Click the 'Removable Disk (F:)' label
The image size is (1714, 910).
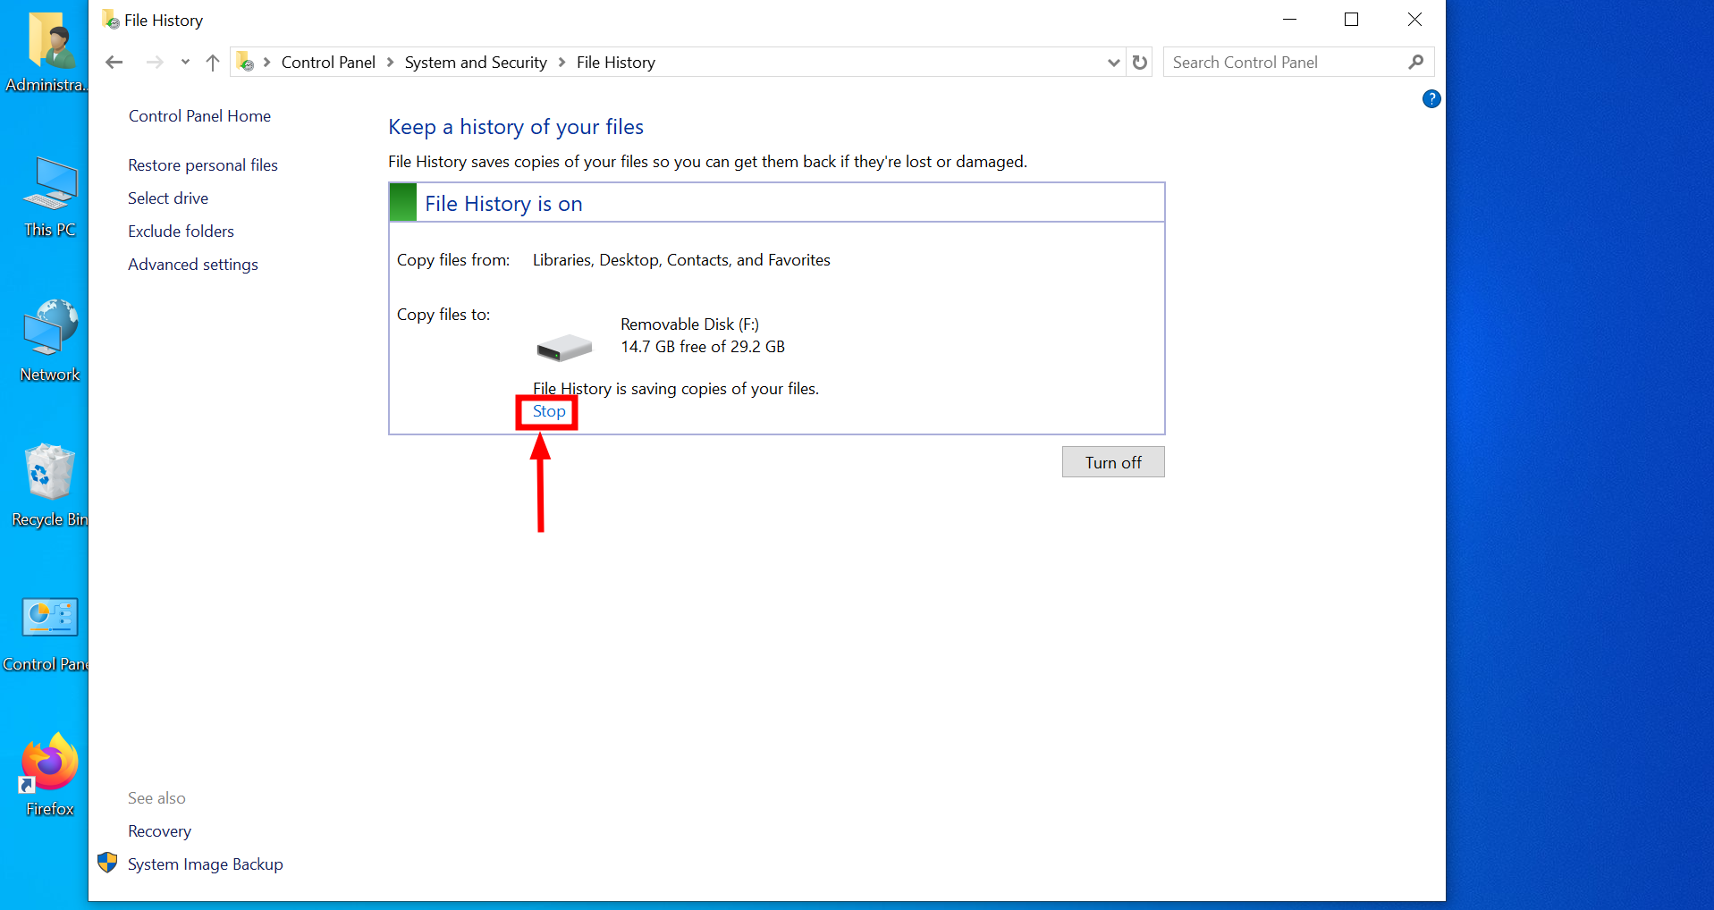click(x=690, y=324)
